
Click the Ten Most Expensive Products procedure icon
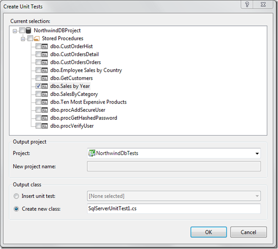pos(44,102)
